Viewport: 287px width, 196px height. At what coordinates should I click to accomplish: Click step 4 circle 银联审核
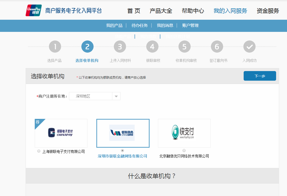click(x=152, y=47)
